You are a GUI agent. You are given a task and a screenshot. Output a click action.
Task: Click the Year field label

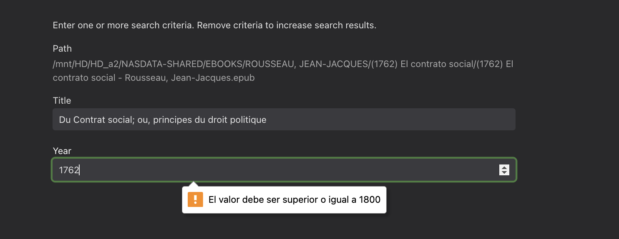pyautogui.click(x=62, y=151)
